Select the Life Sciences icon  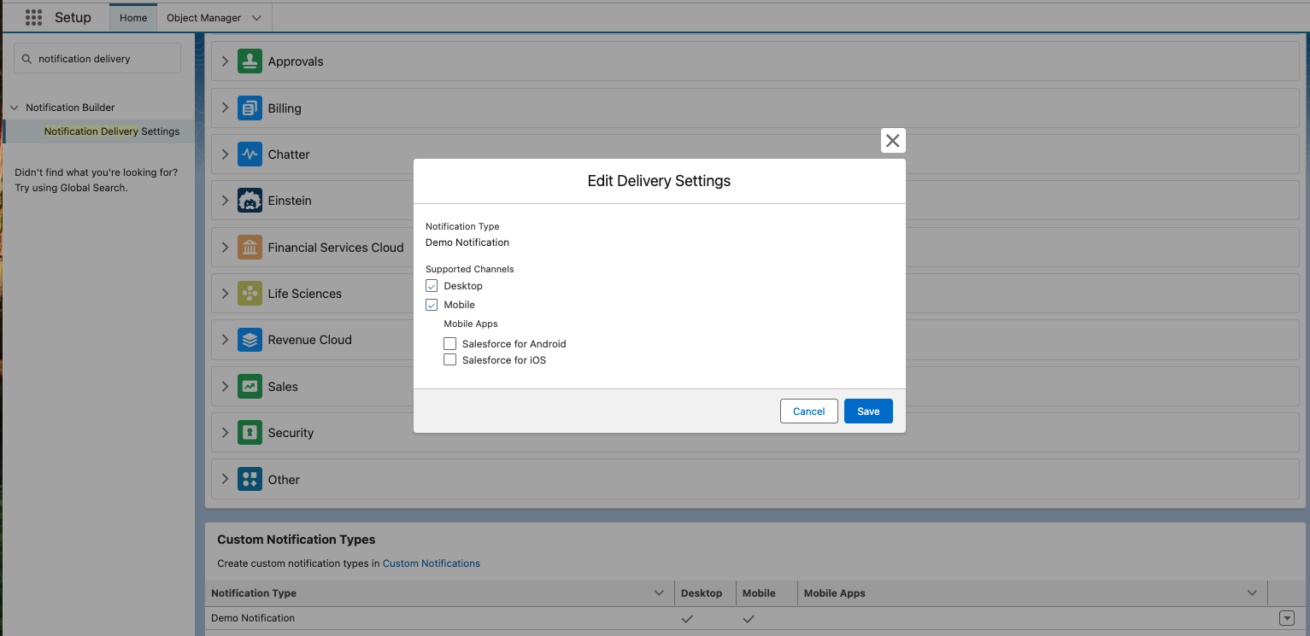pos(249,293)
